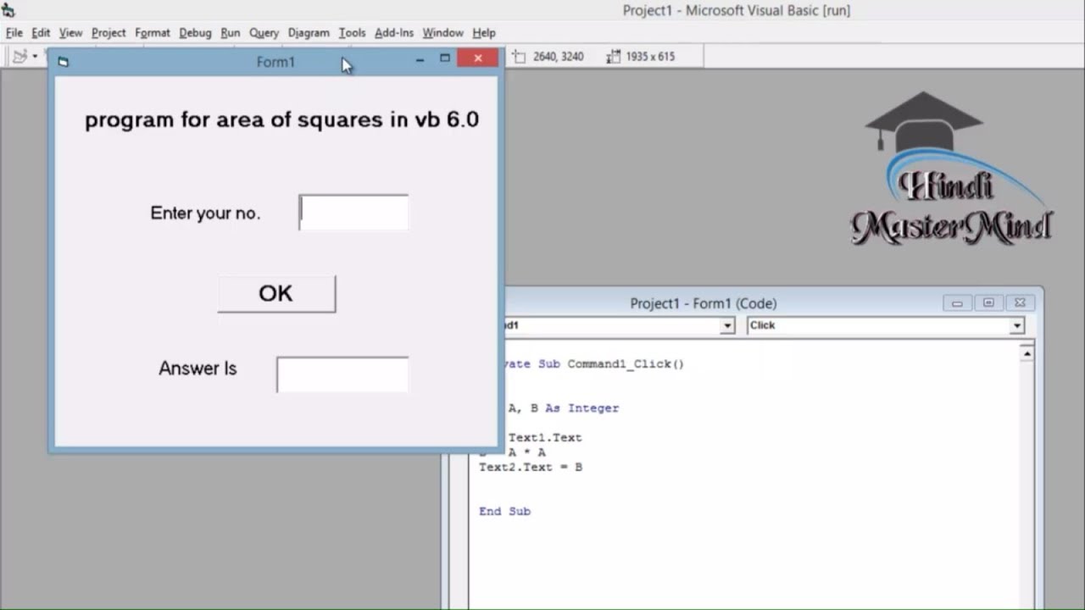Click the 'Project1 - Form1 (Code)' title bar

click(704, 303)
